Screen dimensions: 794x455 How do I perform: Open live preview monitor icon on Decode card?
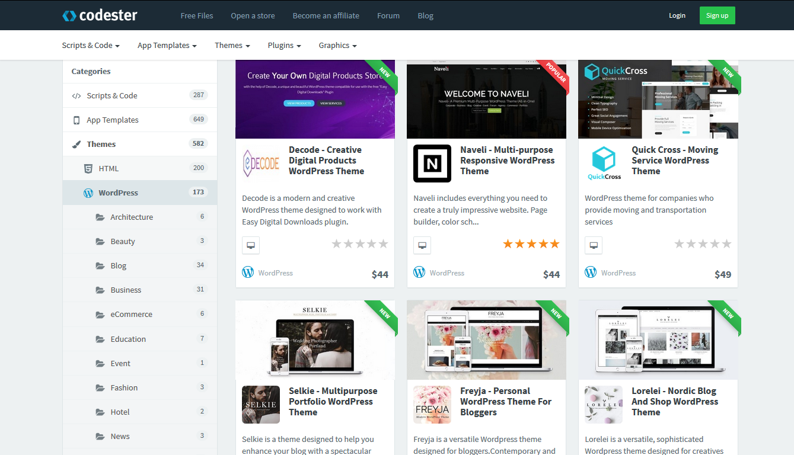click(251, 245)
